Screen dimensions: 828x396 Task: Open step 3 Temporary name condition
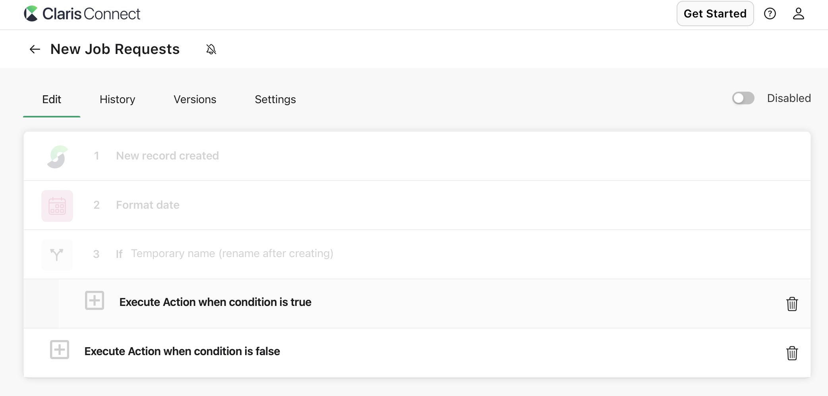point(232,254)
